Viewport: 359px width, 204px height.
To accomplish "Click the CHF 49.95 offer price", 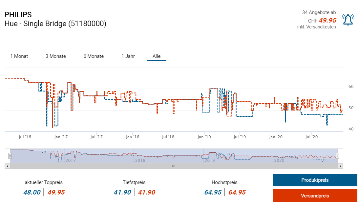I will click(327, 20).
